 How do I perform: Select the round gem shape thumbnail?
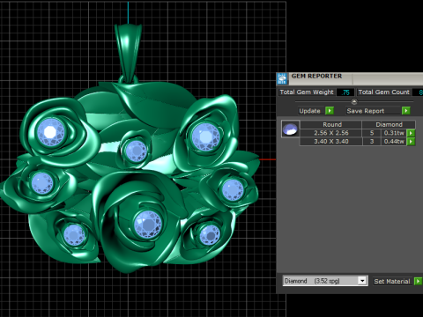(290, 129)
